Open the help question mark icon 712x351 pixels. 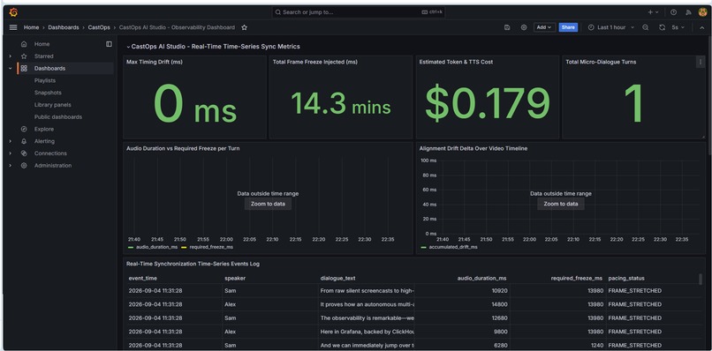[x=673, y=12]
